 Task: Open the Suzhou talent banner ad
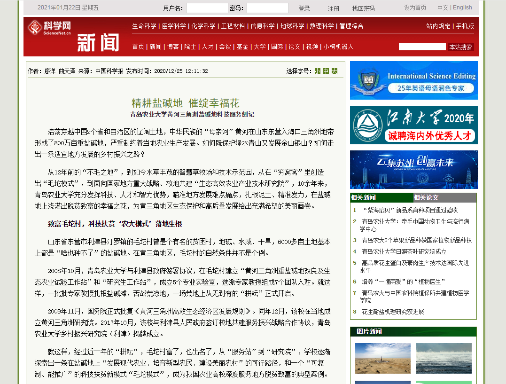click(x=413, y=169)
